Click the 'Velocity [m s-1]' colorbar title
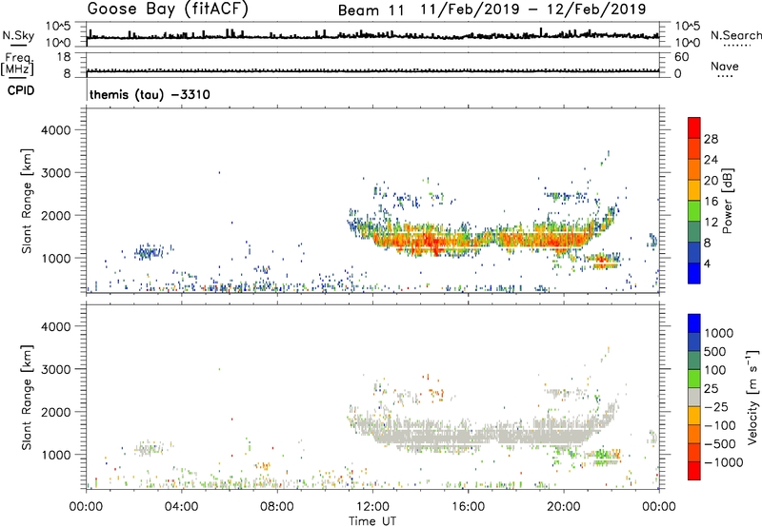Image resolution: width=762 pixels, height=527 pixels. coord(752,397)
